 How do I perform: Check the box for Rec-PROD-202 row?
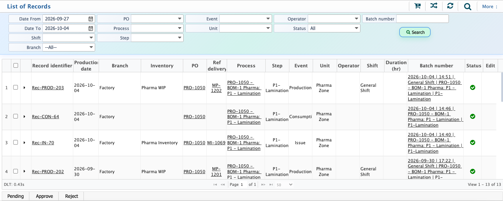(x=16, y=171)
